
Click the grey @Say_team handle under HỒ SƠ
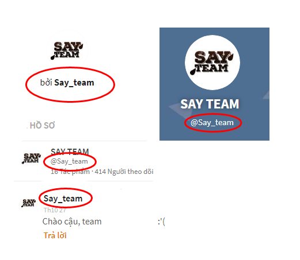pos(69,161)
